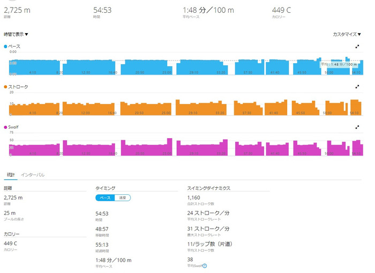Open the 平均Swolf help question mark
The width and height of the screenshot is (375, 273).
(x=205, y=266)
